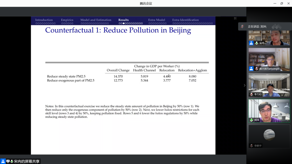This screenshot has height=164, width=292.
Task: Click the blue host icon on 宋冉's video
Action: (251, 43)
